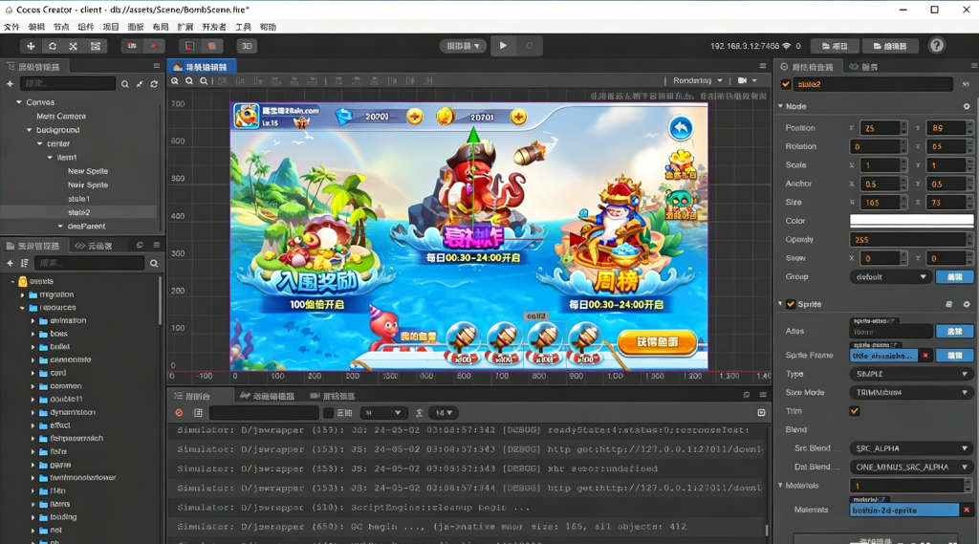Open the white Color swatch picker

pos(910,221)
